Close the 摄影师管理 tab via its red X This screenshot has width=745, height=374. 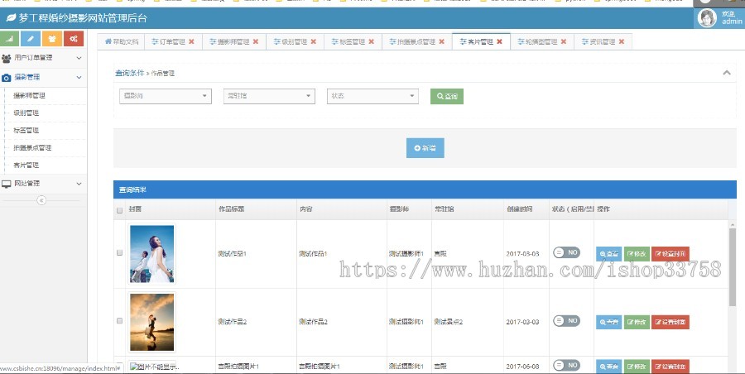point(256,42)
